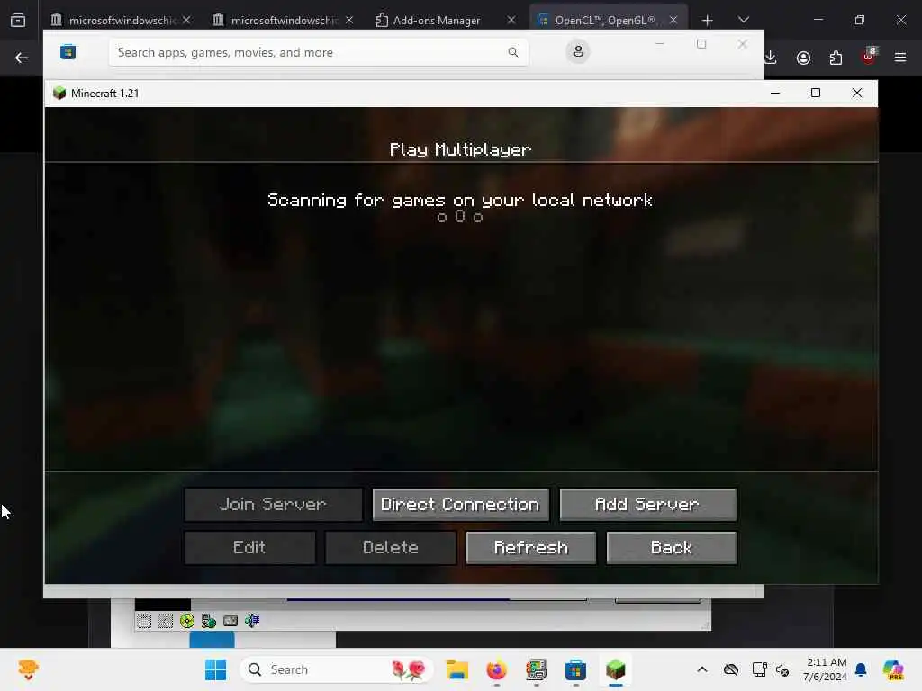922x691 pixels.
Task: Click the Edit server button
Action: tap(249, 548)
